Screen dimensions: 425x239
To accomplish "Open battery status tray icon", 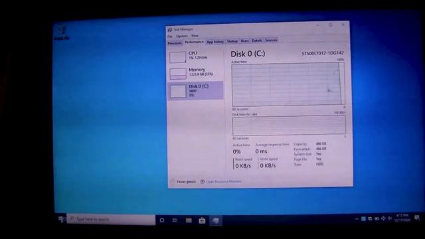I will [x=377, y=218].
